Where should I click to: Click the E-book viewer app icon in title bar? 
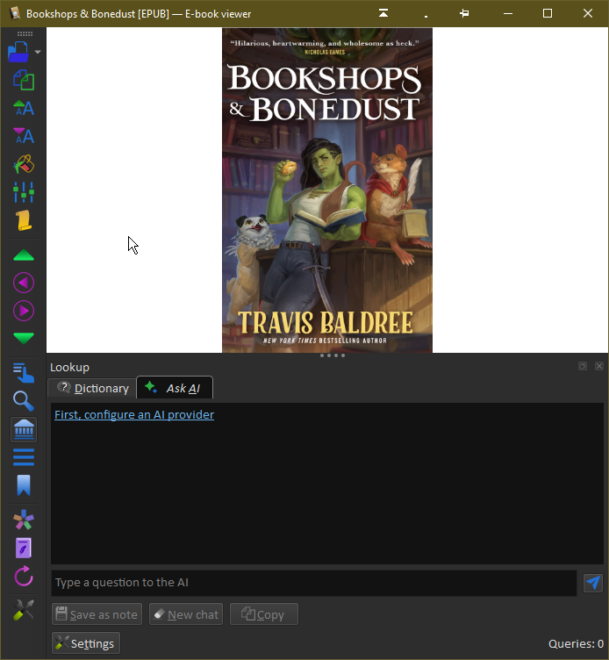point(15,13)
